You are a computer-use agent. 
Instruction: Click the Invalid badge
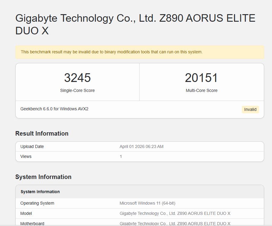pos(250,109)
